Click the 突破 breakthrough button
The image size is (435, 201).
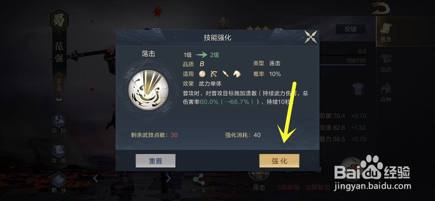pyautogui.click(x=350, y=29)
